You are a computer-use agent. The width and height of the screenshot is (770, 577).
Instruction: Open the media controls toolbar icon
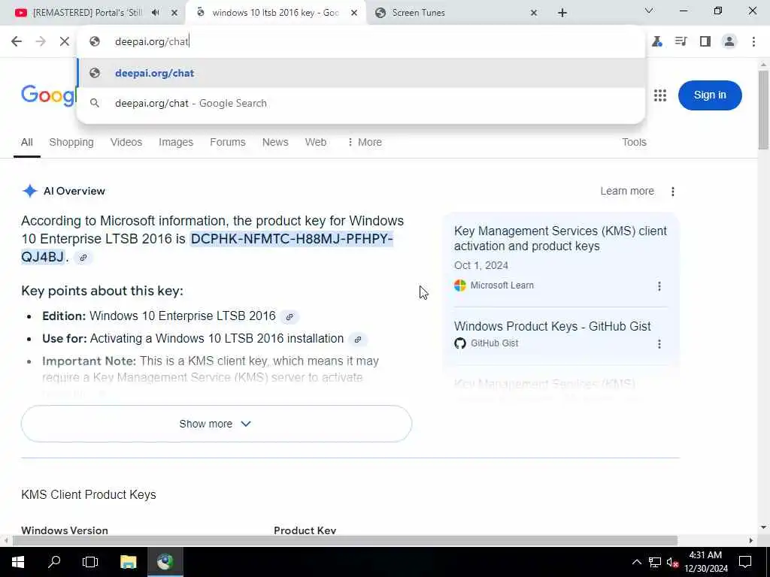(681, 41)
